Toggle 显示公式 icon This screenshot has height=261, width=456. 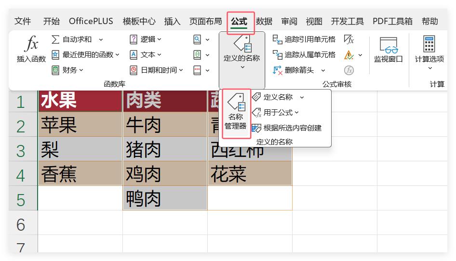[349, 39]
